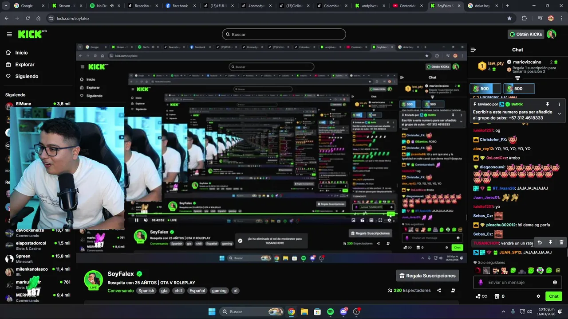
Task: Switch to the dolar hoy browser tab
Action: (x=483, y=6)
